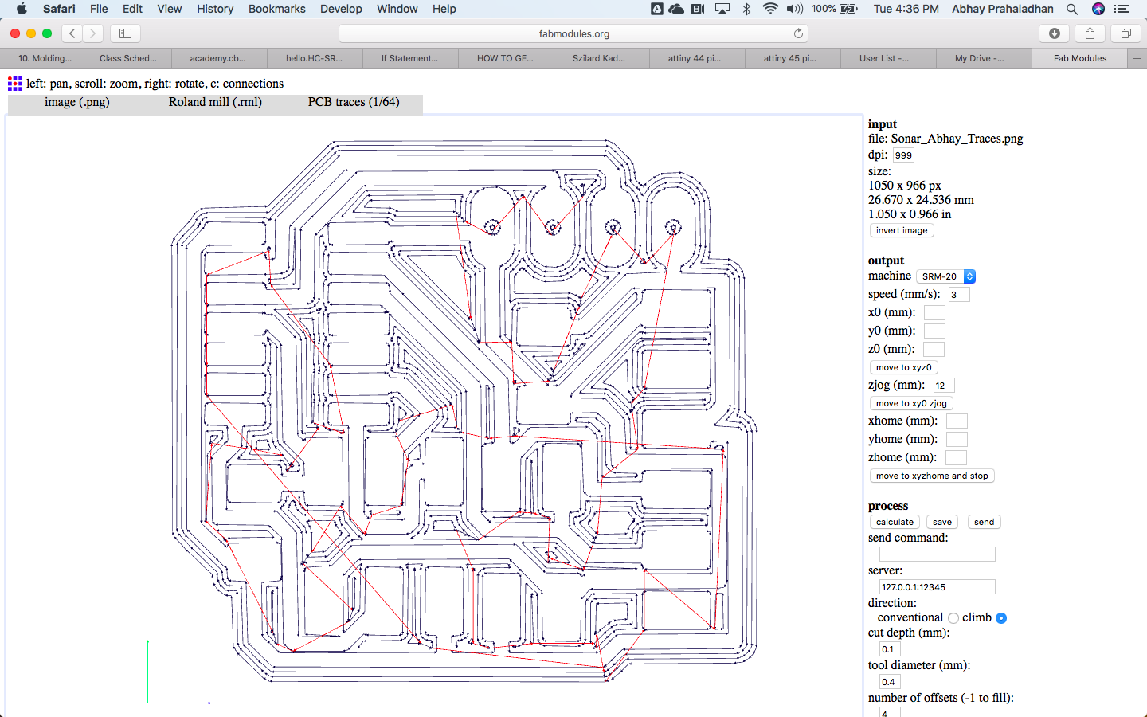Click the Bluetooth menu bar icon
This screenshot has width=1147, height=717.
pos(746,9)
